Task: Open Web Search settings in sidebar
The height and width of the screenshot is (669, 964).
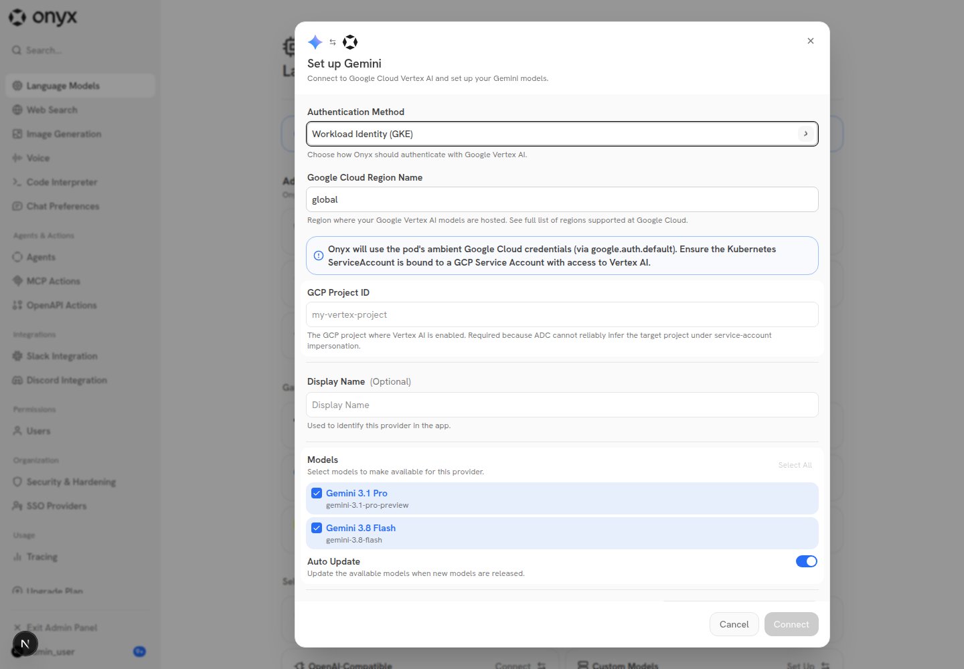Action: click(80, 110)
